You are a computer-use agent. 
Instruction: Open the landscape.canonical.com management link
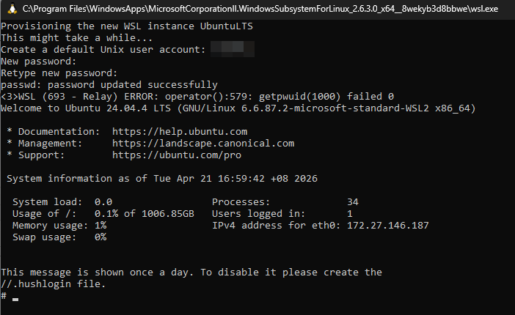[x=203, y=144]
